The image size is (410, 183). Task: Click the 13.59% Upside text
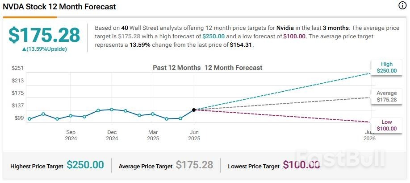(x=47, y=49)
